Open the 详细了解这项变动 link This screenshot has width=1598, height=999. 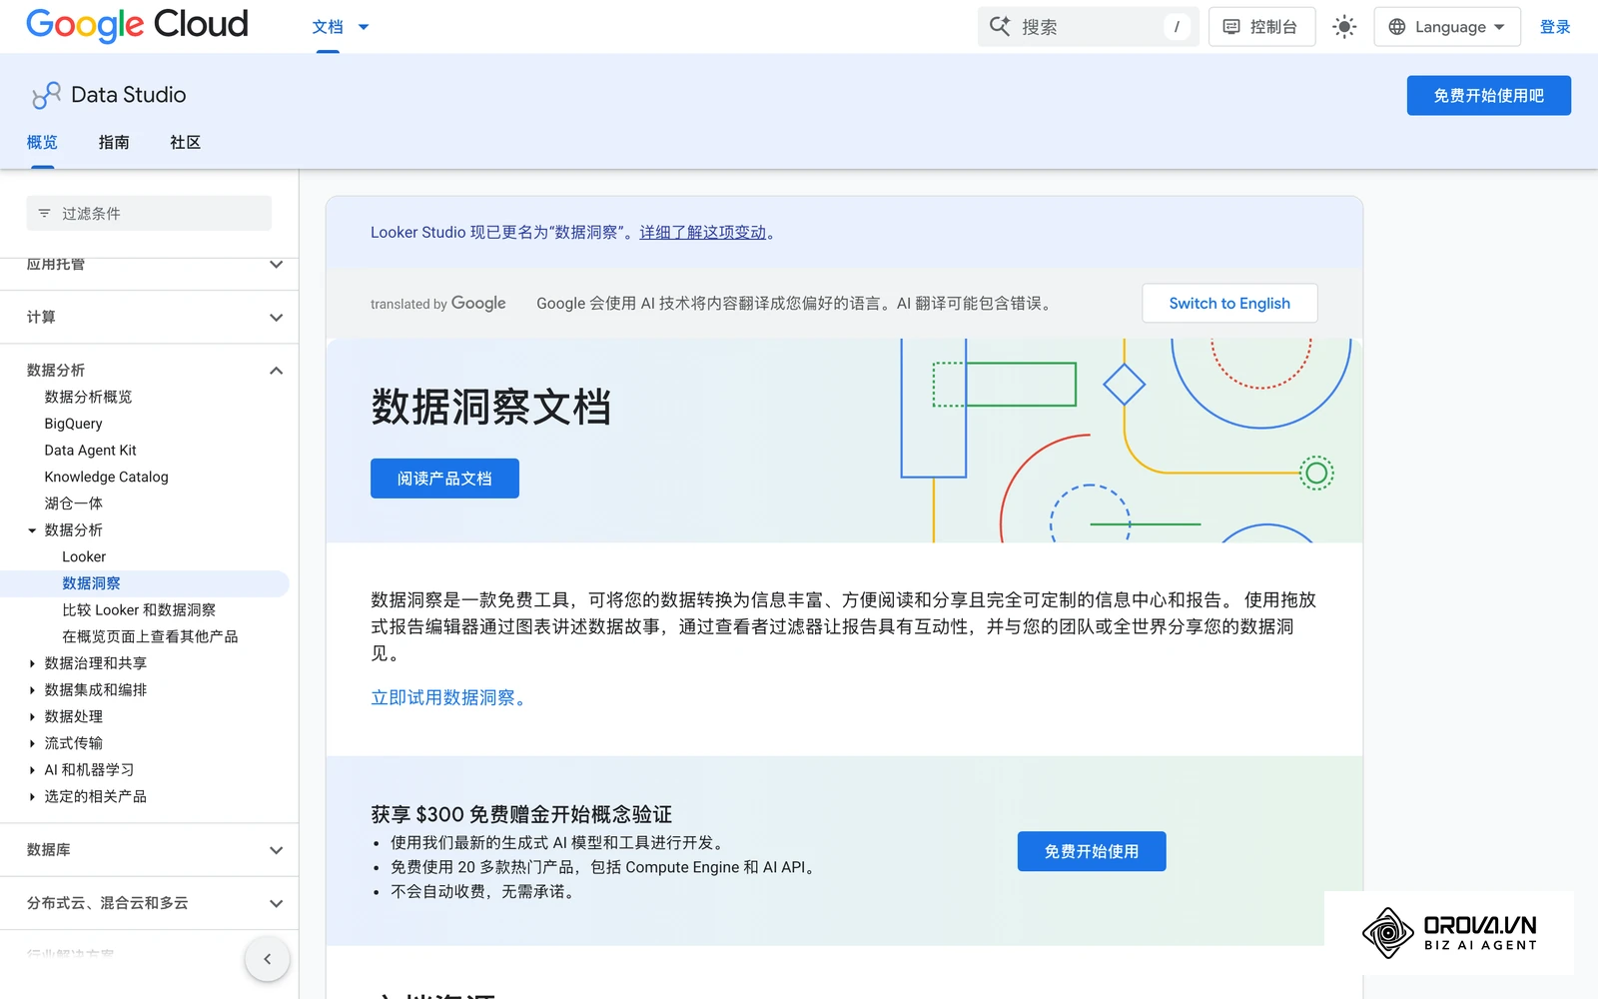pyautogui.click(x=703, y=232)
